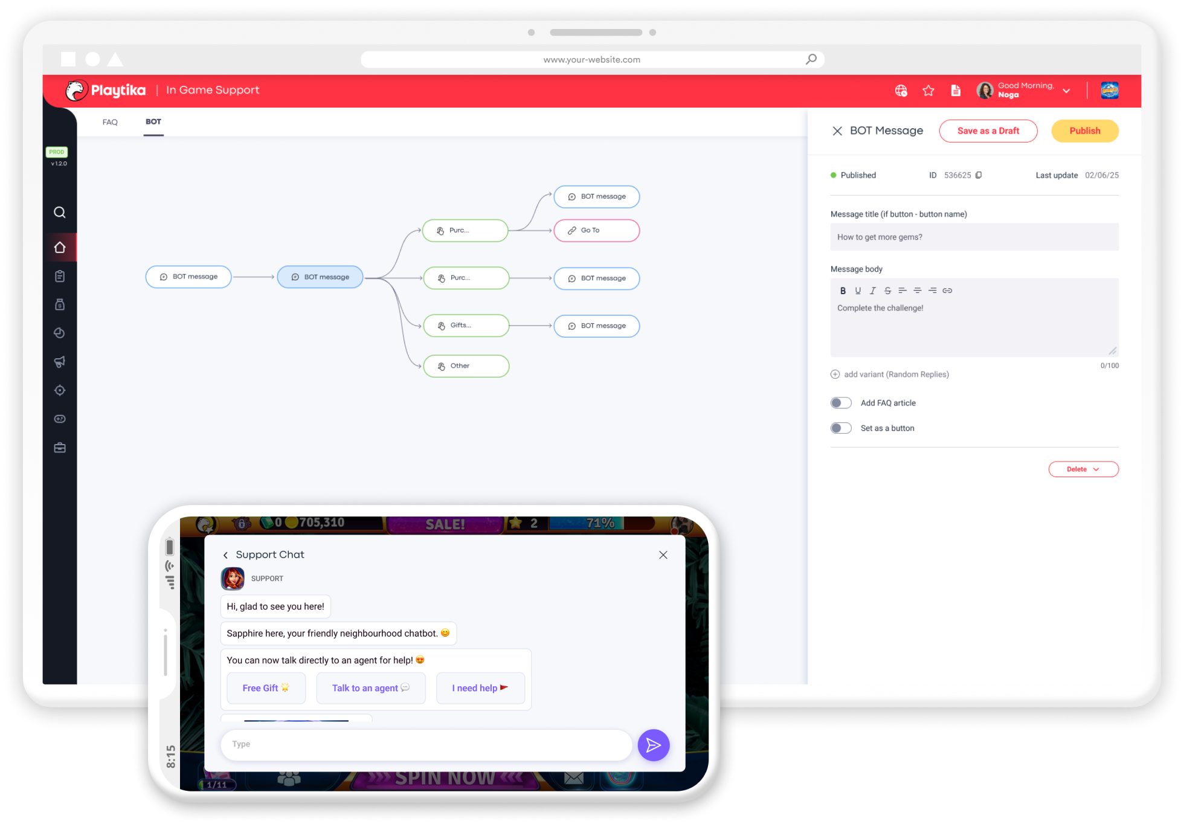The image size is (1184, 824).
Task: Switch to the FAQ tab
Action: click(x=110, y=122)
